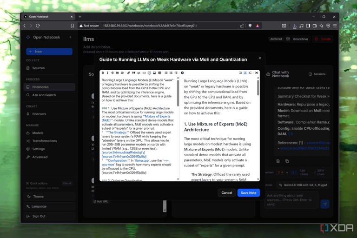The height and width of the screenshot is (238, 357).
Task: Insert table in markdown editor toolbar
Action: click(159, 73)
